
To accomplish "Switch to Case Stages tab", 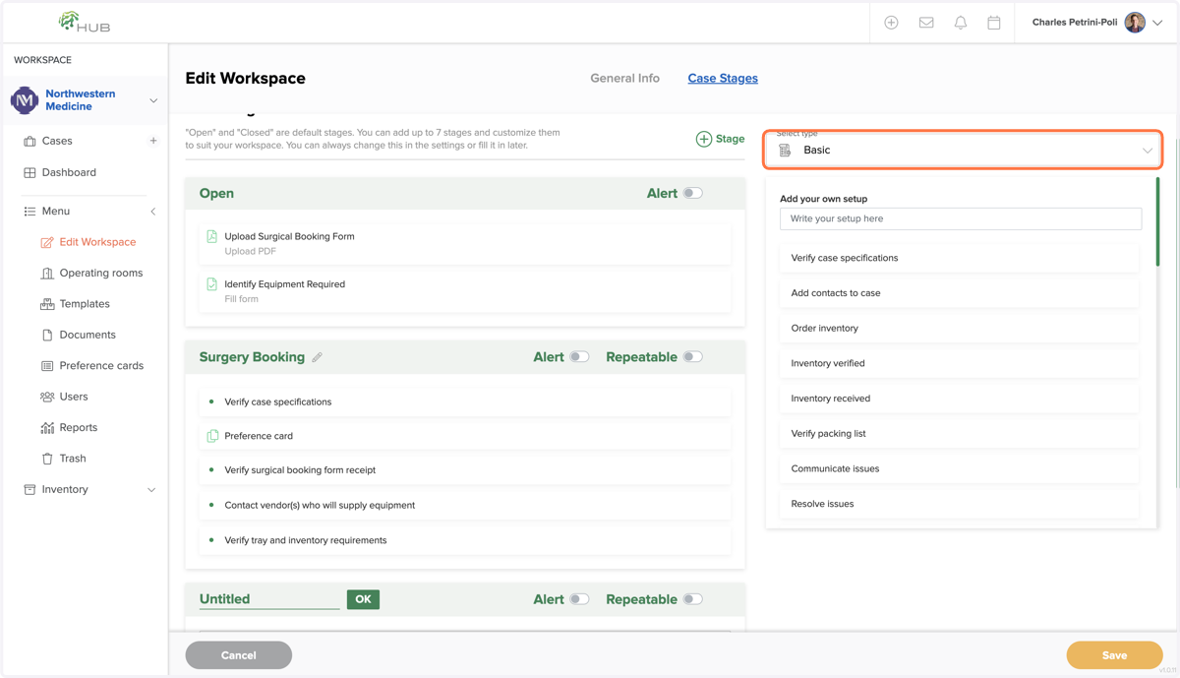I will coord(723,78).
